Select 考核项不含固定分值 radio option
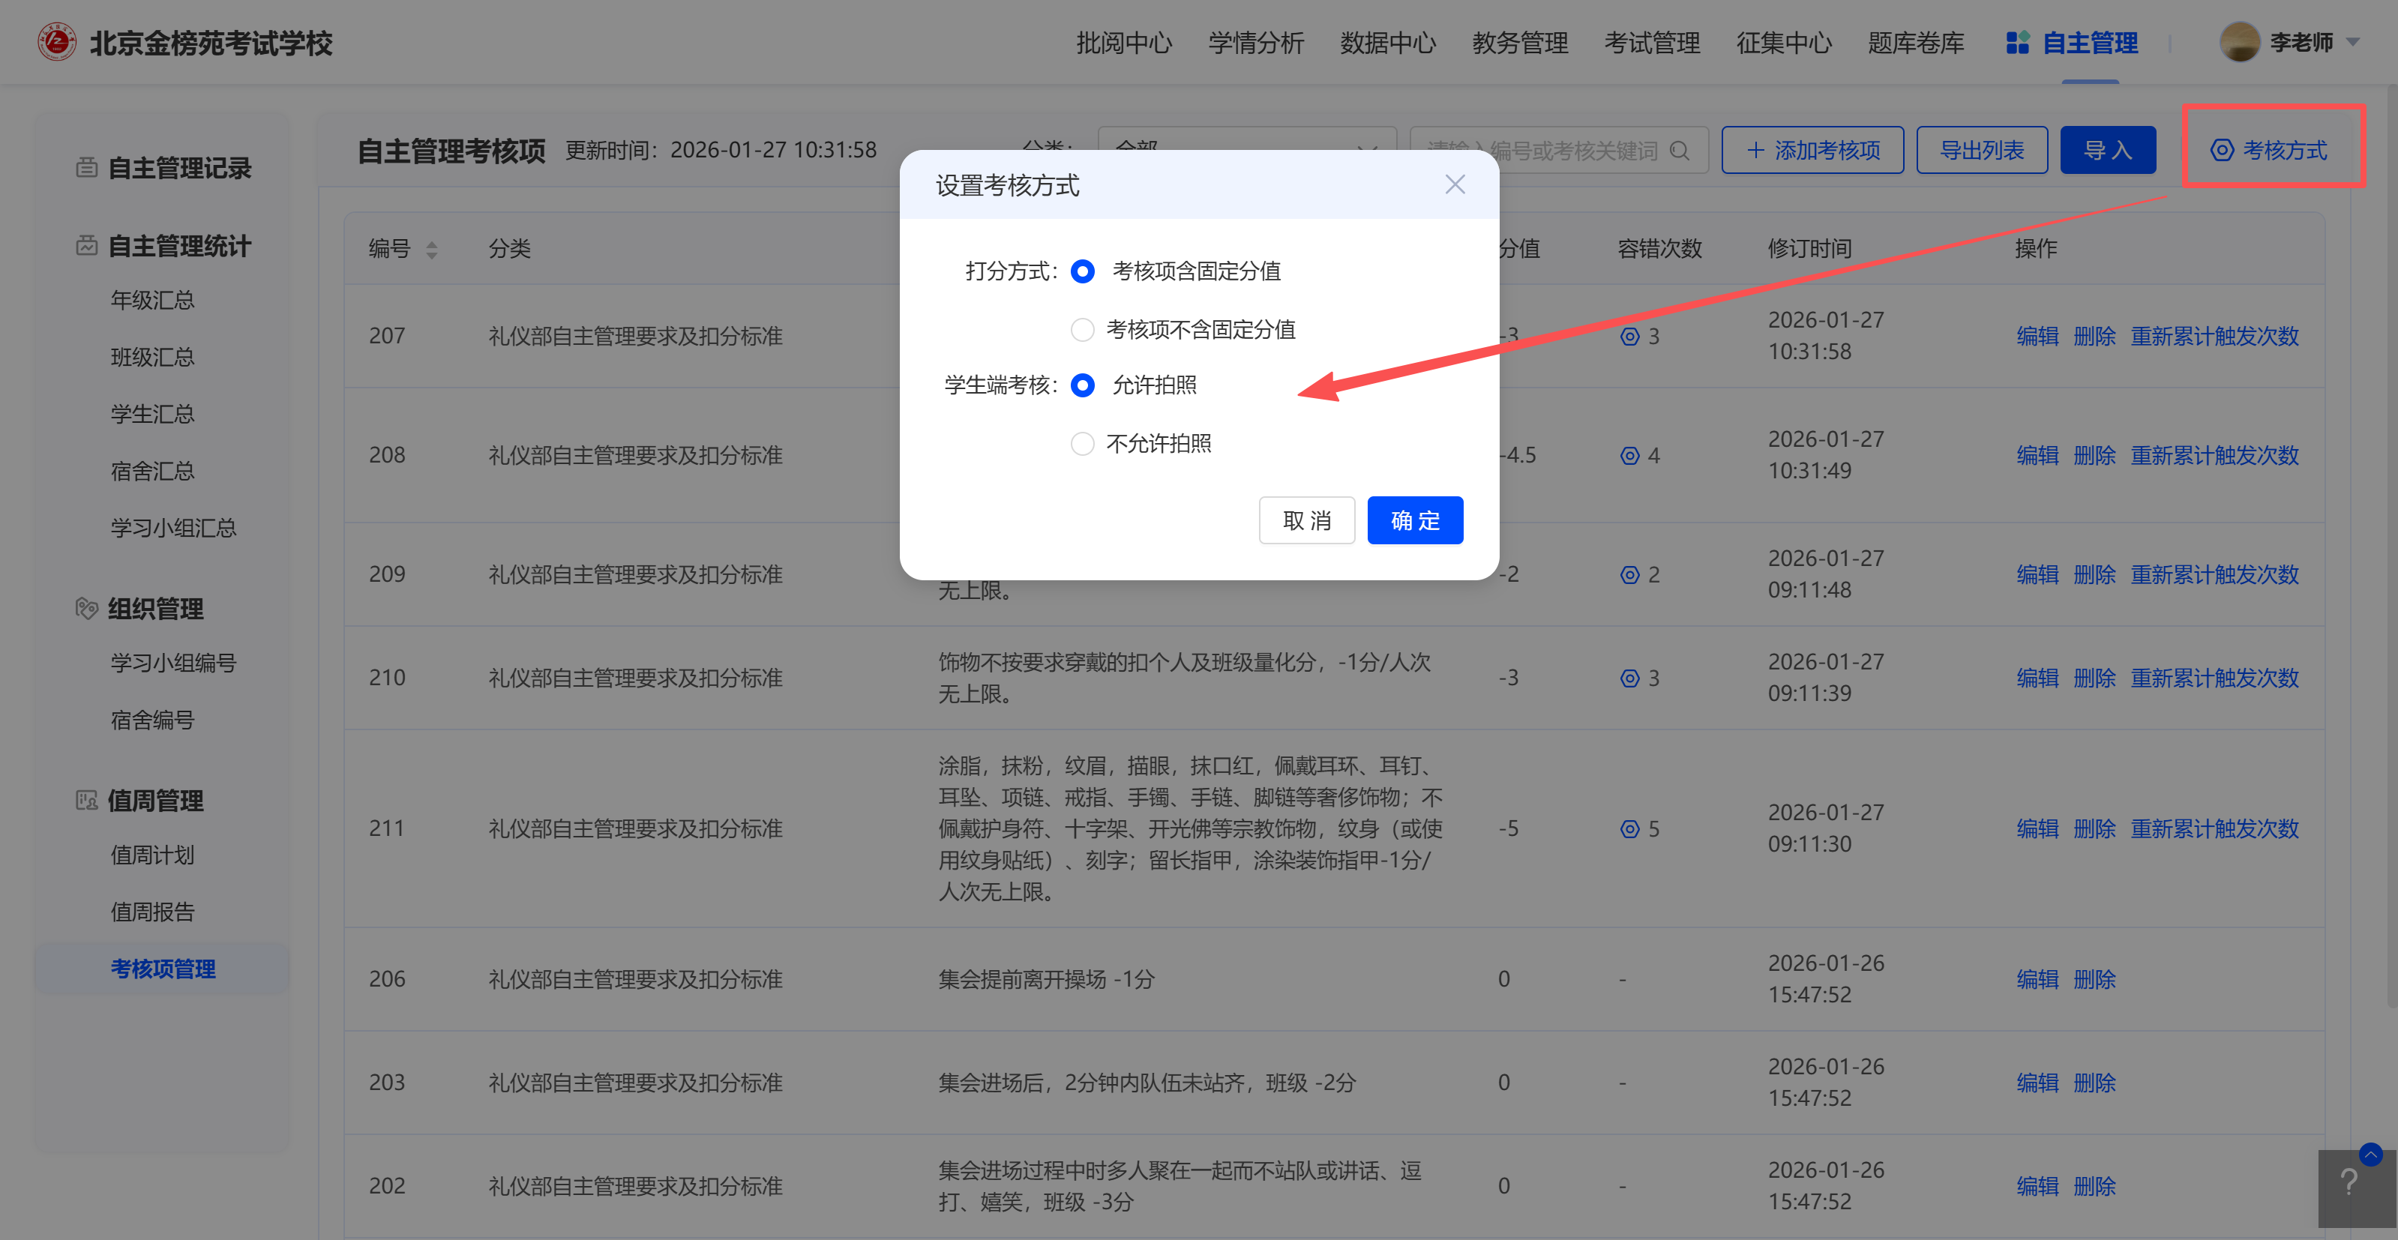The height and width of the screenshot is (1240, 2398). pyautogui.click(x=1082, y=330)
